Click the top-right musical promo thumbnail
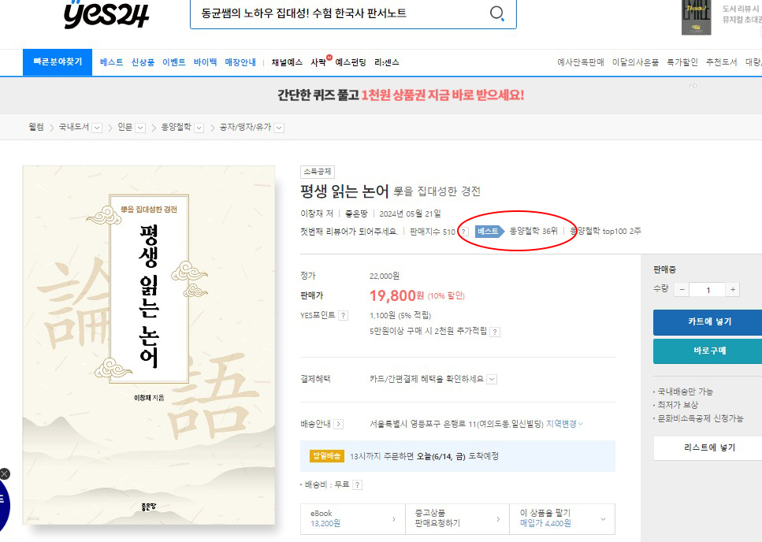The image size is (762, 542). point(696,17)
